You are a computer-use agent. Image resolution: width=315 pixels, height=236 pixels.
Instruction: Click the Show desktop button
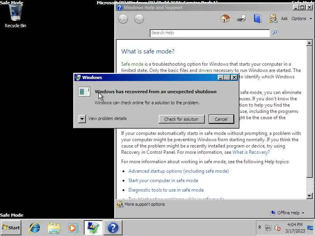click(x=311, y=228)
